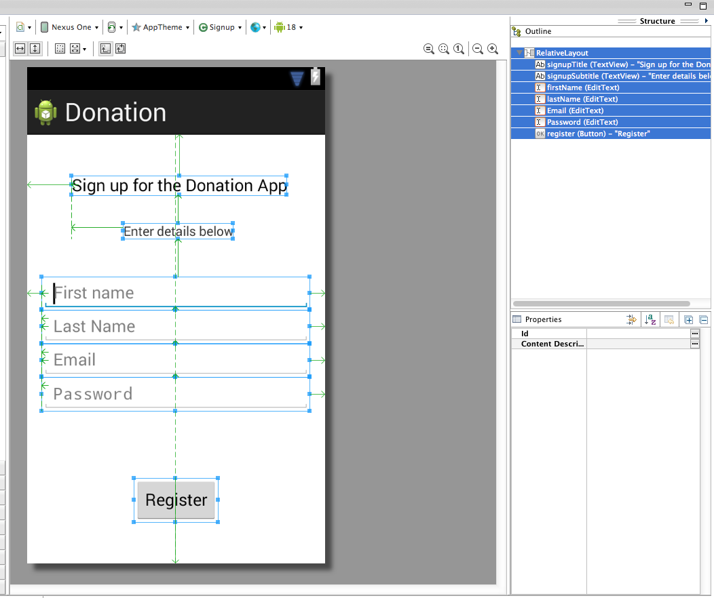Open the Nexus One device dropdown
This screenshot has width=714, height=598.
pos(70,27)
